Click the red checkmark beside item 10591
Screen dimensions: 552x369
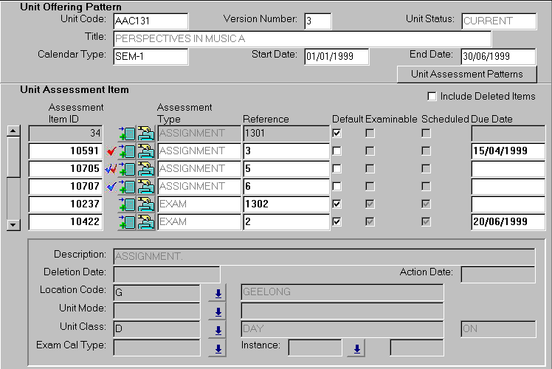(x=111, y=151)
